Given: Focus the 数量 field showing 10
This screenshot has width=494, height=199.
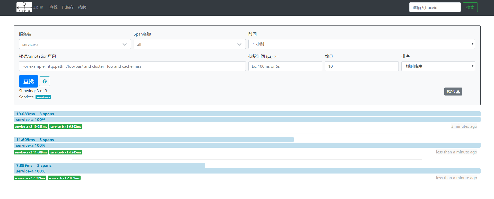Looking at the screenshot, I should (x=362, y=66).
